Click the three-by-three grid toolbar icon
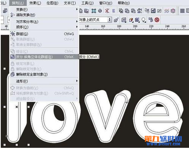This screenshot has width=189, height=149. pos(182,11)
